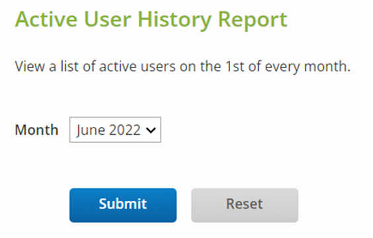
Task: Click the description text about active users
Action: point(183,67)
